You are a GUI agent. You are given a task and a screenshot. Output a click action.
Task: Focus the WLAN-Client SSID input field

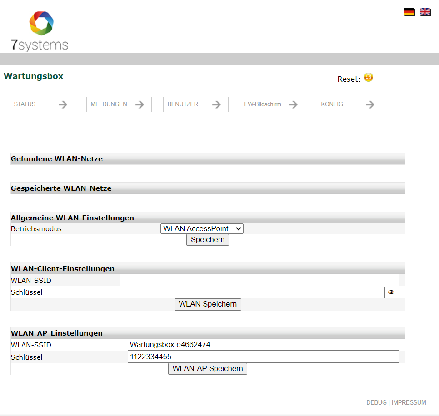[259, 280]
